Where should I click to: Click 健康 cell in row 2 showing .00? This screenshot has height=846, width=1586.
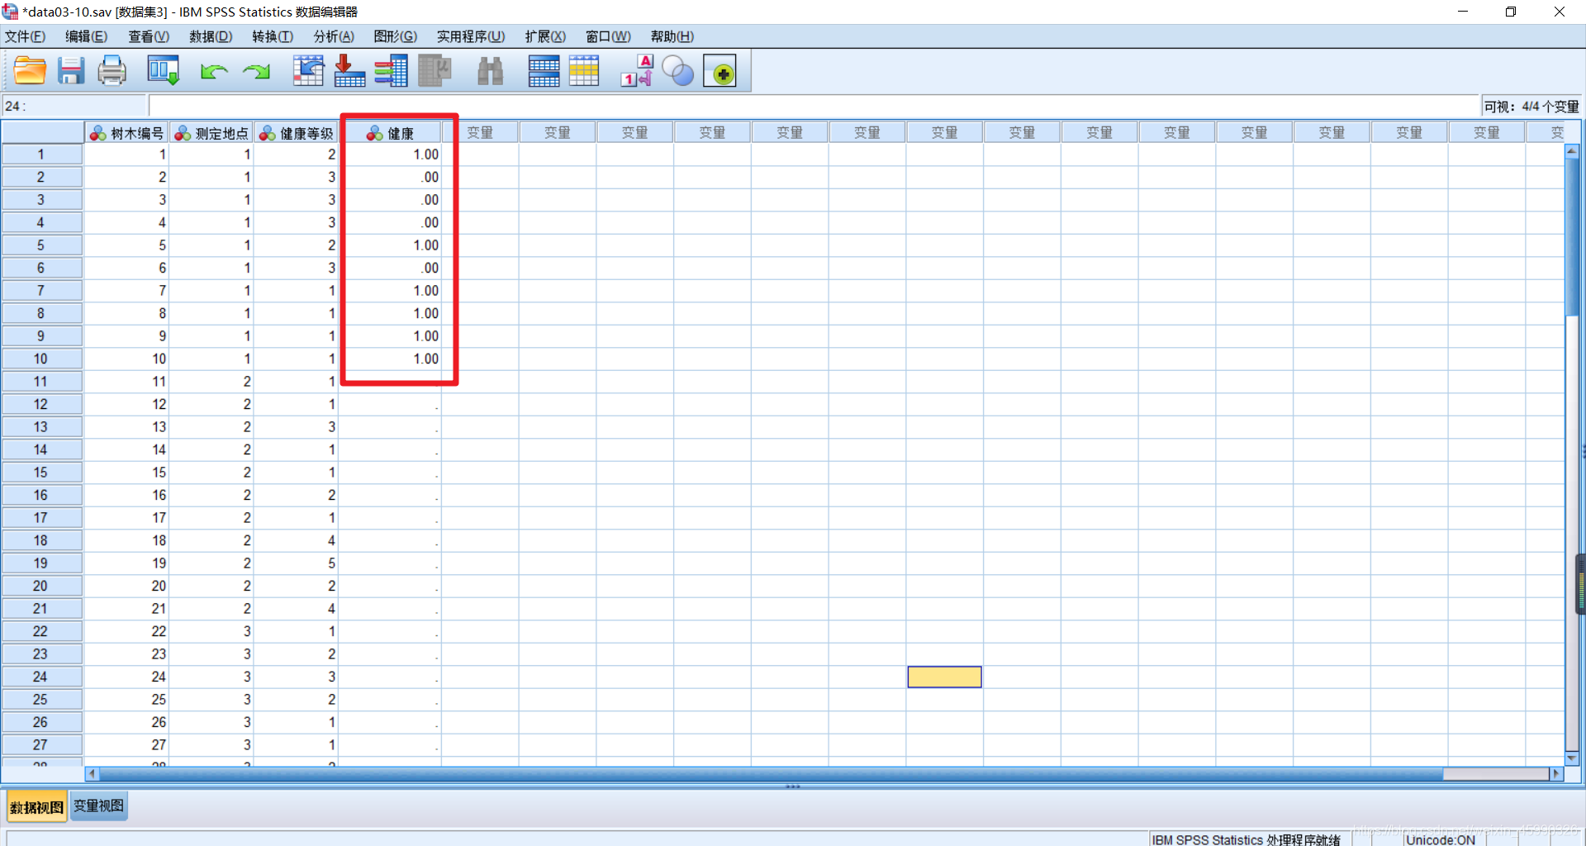[x=391, y=177]
